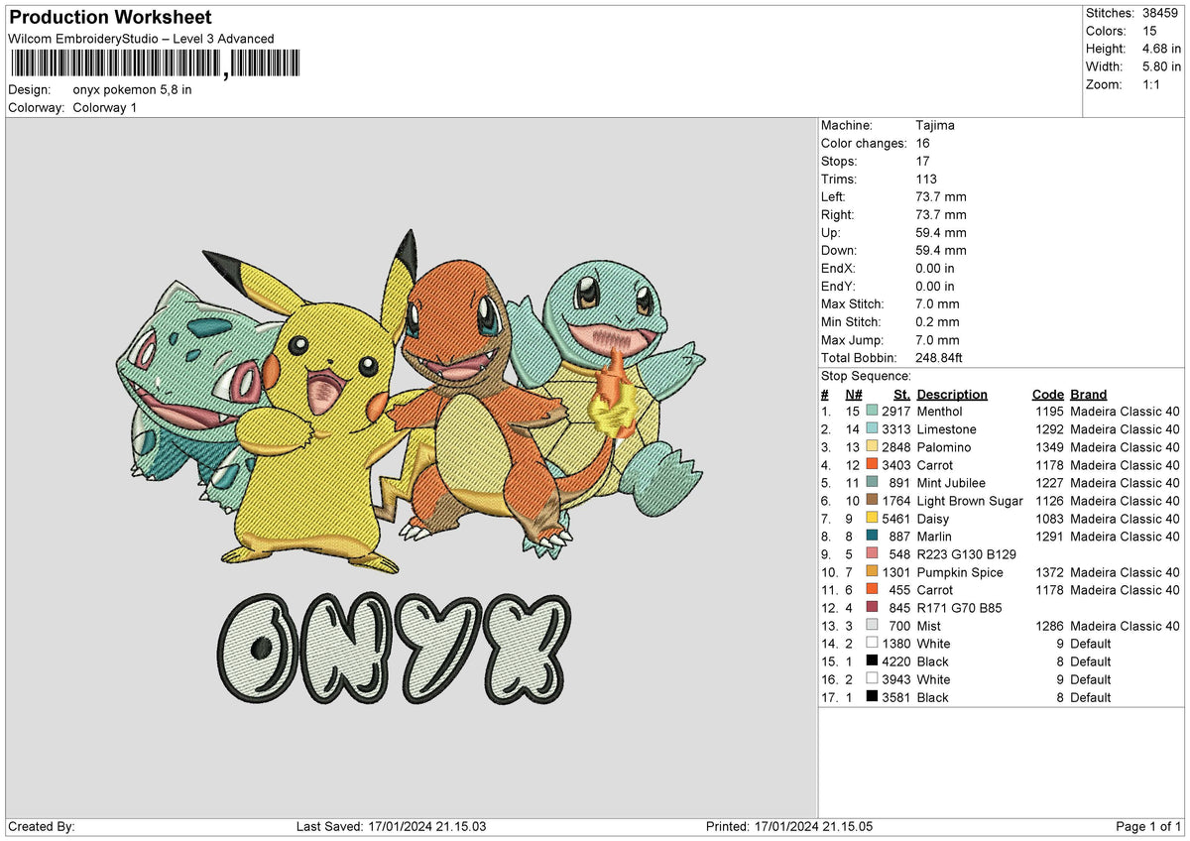Click the Height value 4.68 in

coord(1163,49)
